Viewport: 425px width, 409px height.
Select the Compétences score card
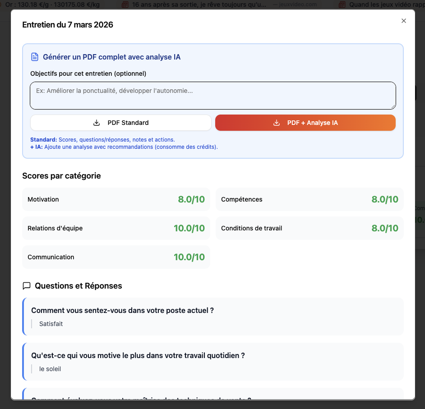310,199
